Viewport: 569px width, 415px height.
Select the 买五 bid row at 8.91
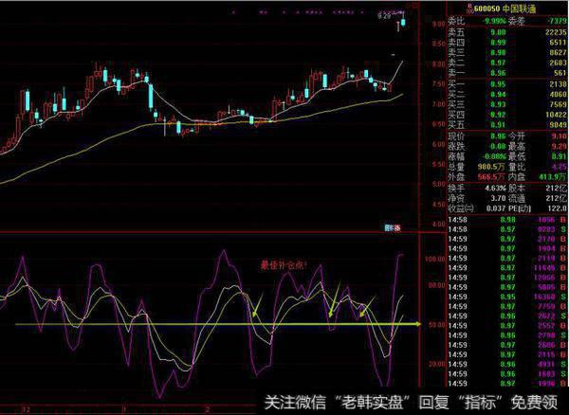tap(507, 125)
